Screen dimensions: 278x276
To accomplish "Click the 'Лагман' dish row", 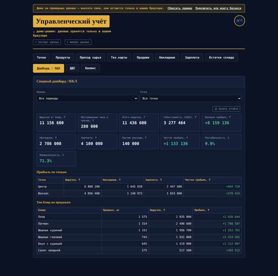I will pos(139,223).
